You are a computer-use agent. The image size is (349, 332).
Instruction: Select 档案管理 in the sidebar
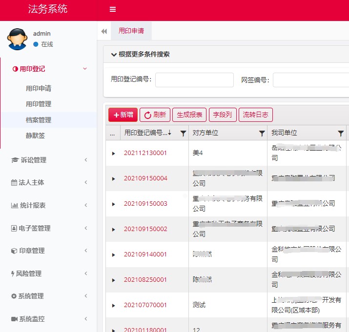click(39, 120)
